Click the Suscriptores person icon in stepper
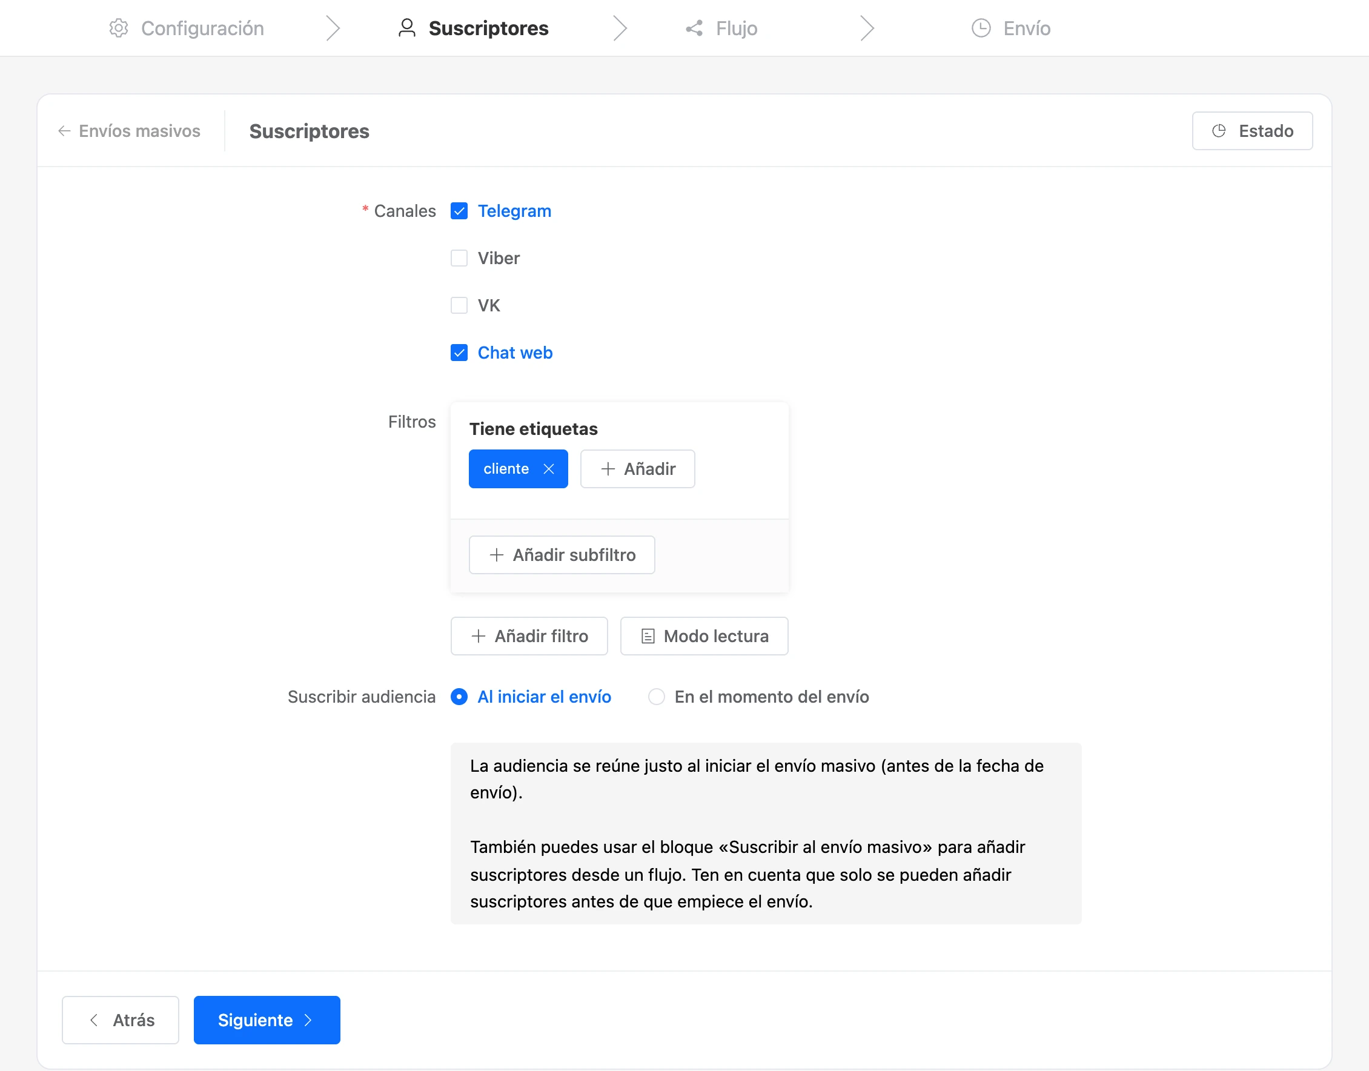Screen dimensions: 1369x1071 point(407,28)
